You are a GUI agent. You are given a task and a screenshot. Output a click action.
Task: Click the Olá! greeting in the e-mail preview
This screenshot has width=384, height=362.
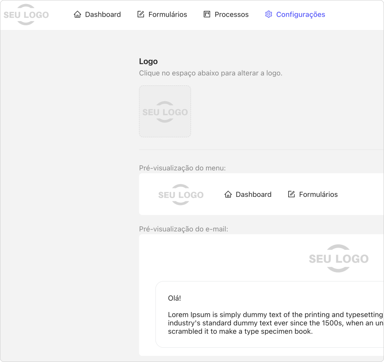point(174,298)
